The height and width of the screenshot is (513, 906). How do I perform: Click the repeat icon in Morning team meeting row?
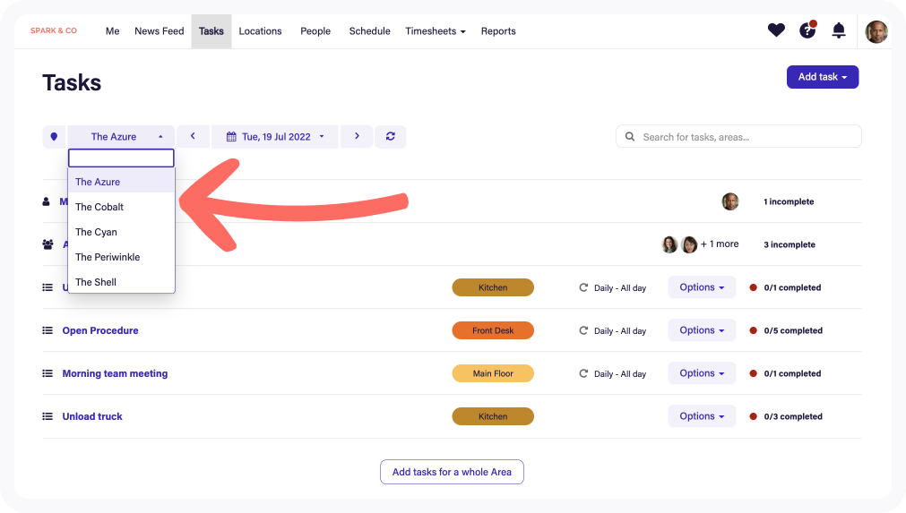(x=583, y=373)
